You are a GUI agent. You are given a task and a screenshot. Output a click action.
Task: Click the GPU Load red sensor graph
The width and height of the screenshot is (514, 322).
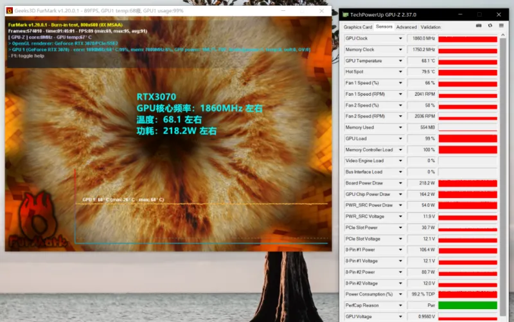click(468, 139)
